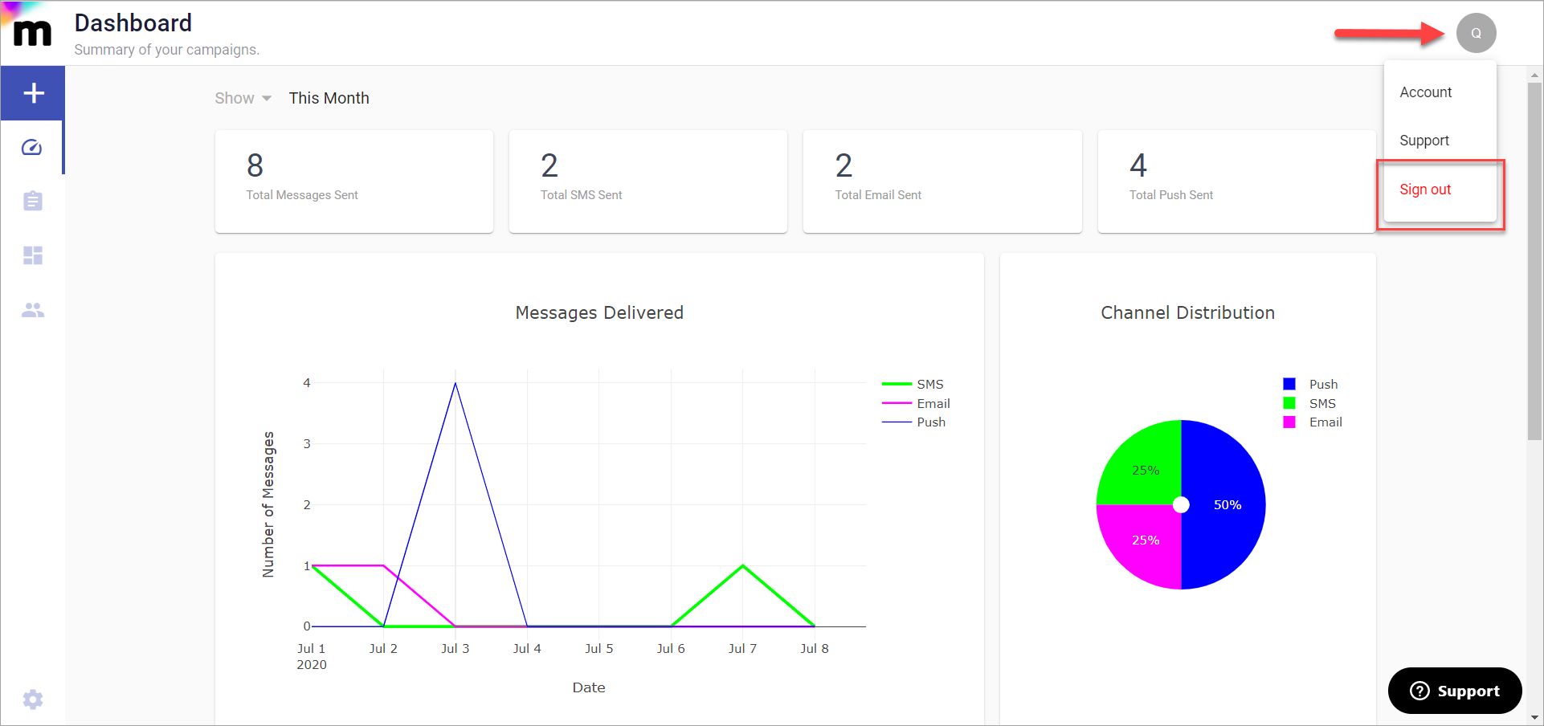1544x726 pixels.
Task: Toggle Email slice in pie chart legend
Action: pyautogui.click(x=1313, y=422)
